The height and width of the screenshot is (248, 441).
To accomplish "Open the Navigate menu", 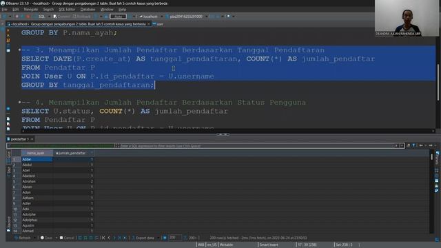I will click(x=30, y=9).
